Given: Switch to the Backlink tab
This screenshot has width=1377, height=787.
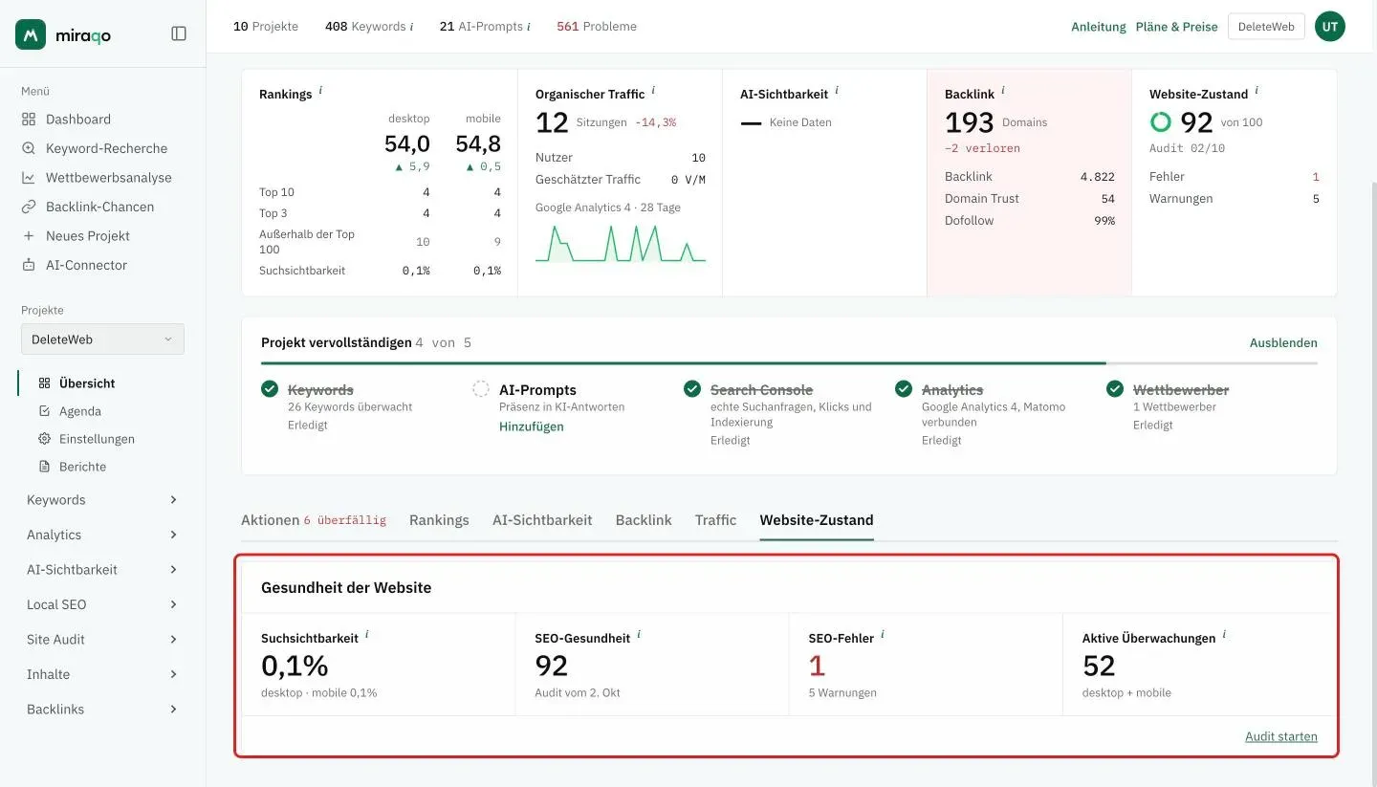Looking at the screenshot, I should 644,520.
